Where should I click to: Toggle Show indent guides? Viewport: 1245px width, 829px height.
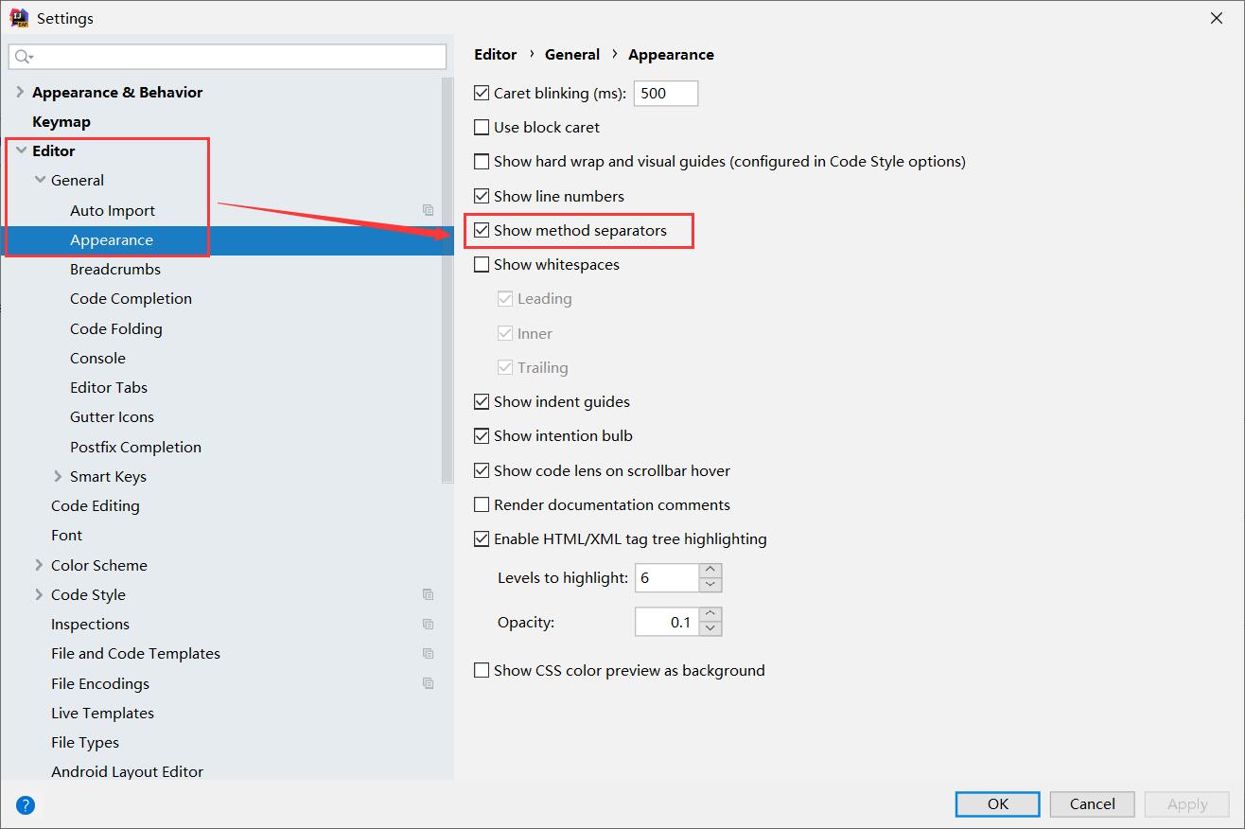coord(482,401)
